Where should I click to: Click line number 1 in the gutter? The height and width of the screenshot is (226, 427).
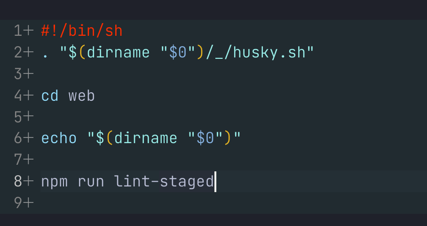(18, 31)
